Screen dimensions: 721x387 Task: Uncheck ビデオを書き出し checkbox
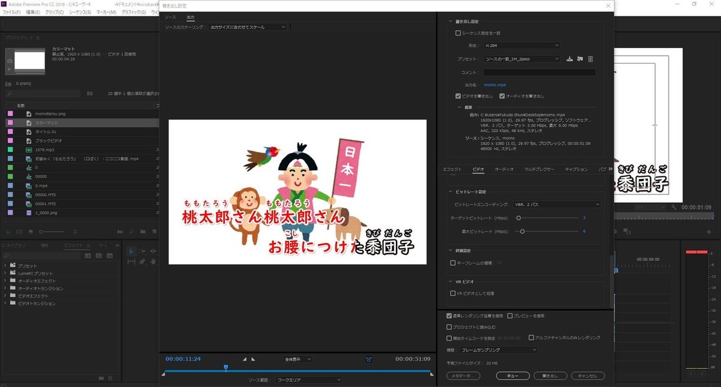tap(458, 96)
